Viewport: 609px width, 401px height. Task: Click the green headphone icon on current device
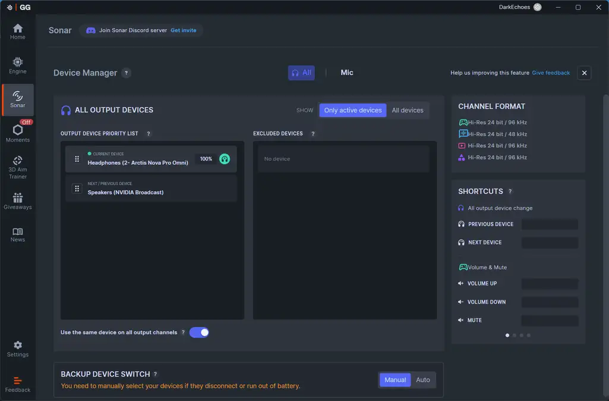pos(225,159)
